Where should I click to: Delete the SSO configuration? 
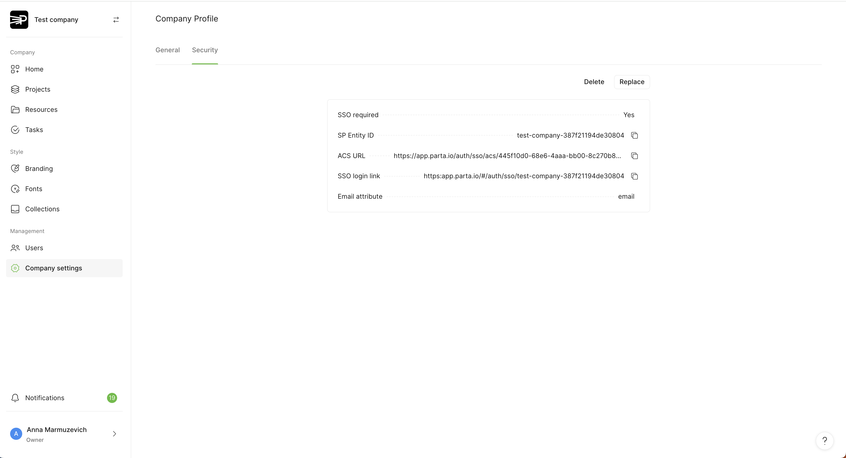point(594,82)
